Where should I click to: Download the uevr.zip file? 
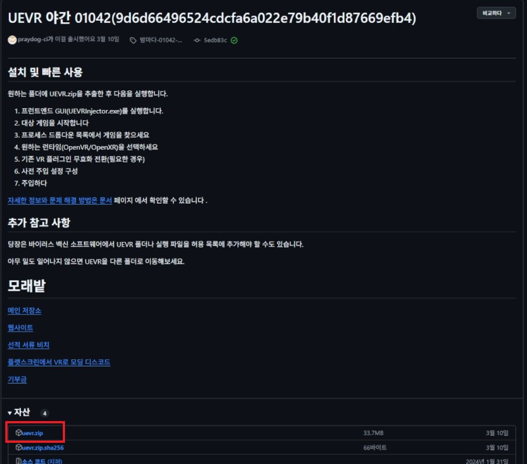[33, 433]
